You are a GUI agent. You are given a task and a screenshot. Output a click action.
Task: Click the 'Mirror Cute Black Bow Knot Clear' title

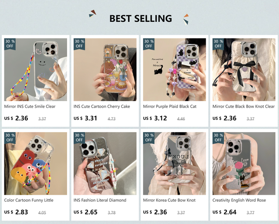click(x=243, y=106)
